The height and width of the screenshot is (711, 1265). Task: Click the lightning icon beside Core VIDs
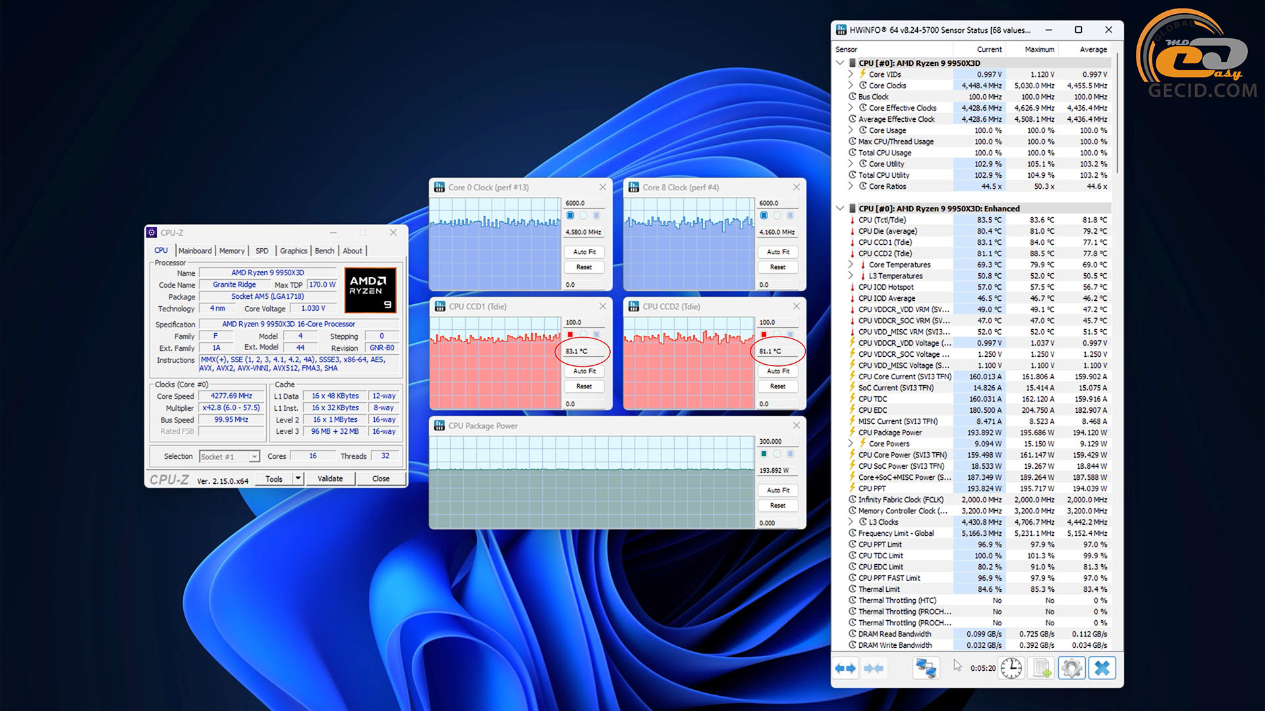click(862, 74)
